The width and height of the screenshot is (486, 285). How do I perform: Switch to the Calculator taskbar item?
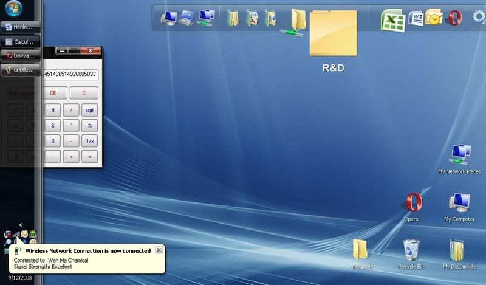pyautogui.click(x=21, y=41)
